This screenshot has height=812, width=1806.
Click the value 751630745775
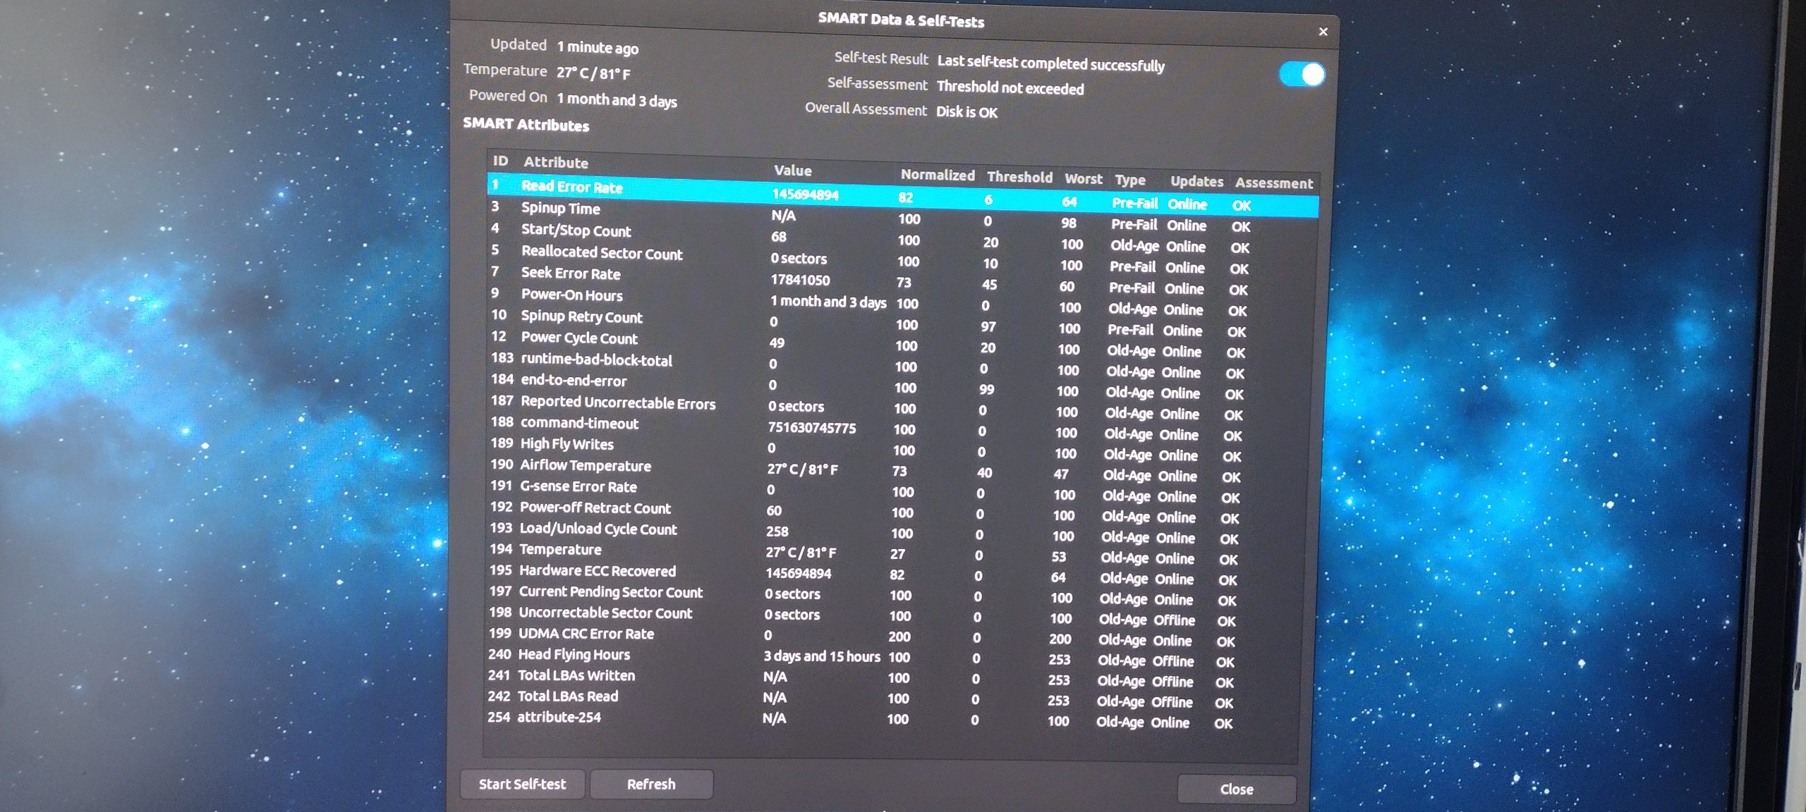812,427
